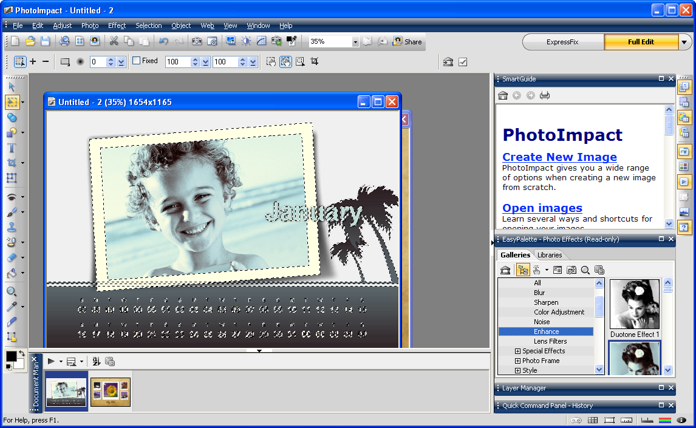Select the Eraser tool
This screenshot has height=428, width=696.
click(x=12, y=257)
